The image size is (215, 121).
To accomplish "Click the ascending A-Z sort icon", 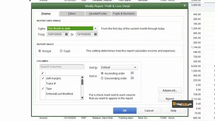I will (132, 73).
